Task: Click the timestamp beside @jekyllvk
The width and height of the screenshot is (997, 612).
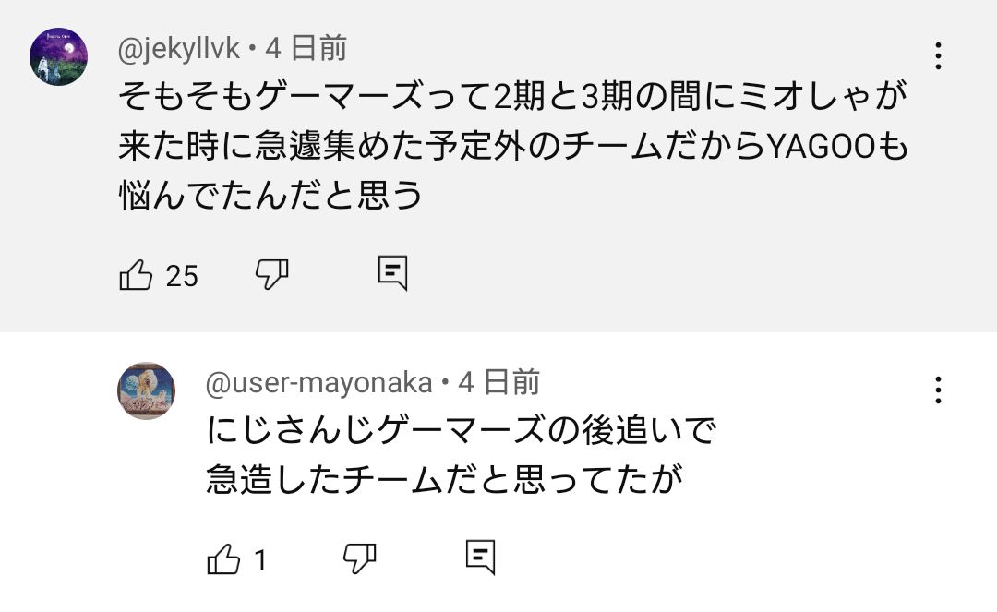Action: pyautogui.click(x=306, y=48)
